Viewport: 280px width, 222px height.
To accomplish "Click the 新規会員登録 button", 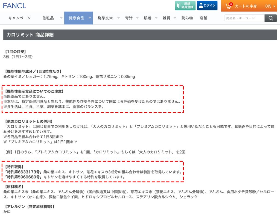I will pyautogui.click(x=185, y=5).
